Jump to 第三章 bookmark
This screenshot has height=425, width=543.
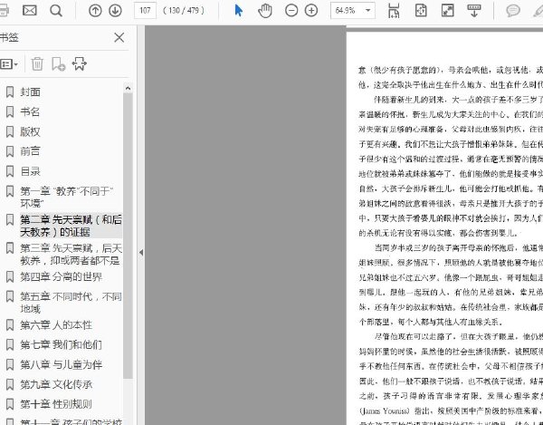tap(71, 254)
